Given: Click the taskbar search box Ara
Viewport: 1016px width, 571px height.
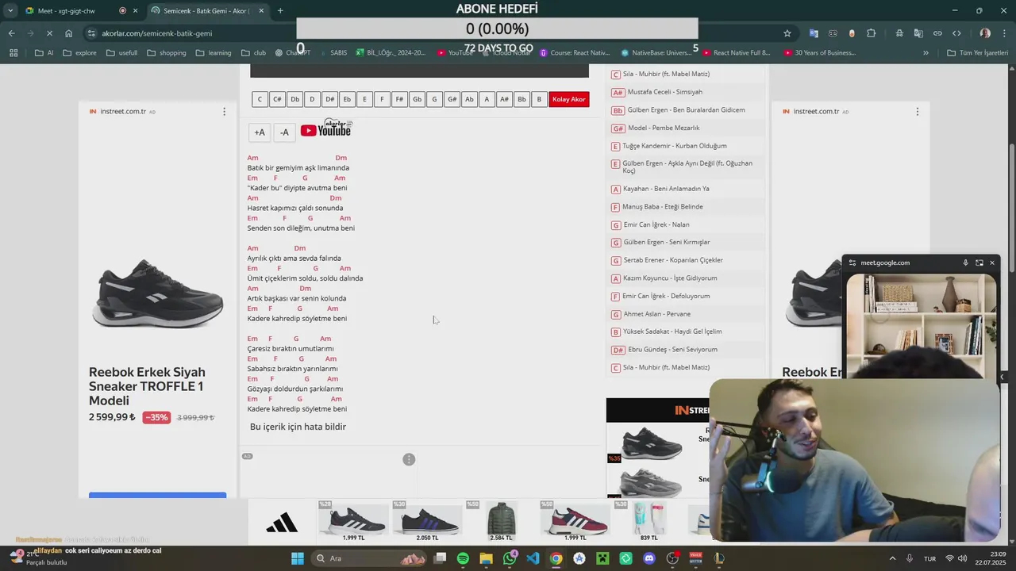Looking at the screenshot, I should [x=369, y=558].
